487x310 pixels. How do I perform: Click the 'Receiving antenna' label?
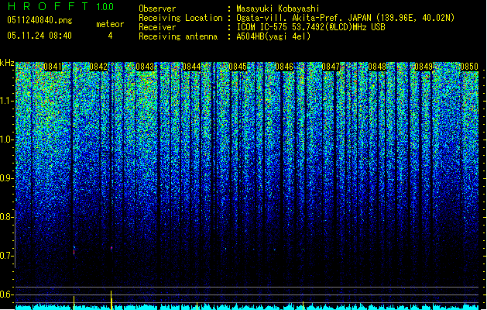[178, 36]
